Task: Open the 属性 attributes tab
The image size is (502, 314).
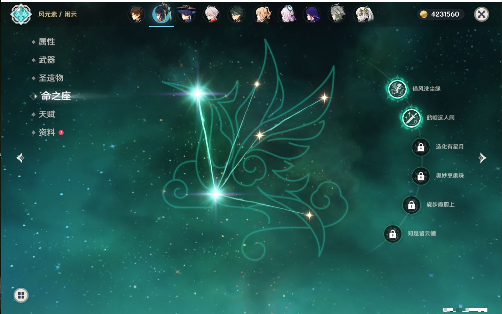Action: pyautogui.click(x=47, y=42)
